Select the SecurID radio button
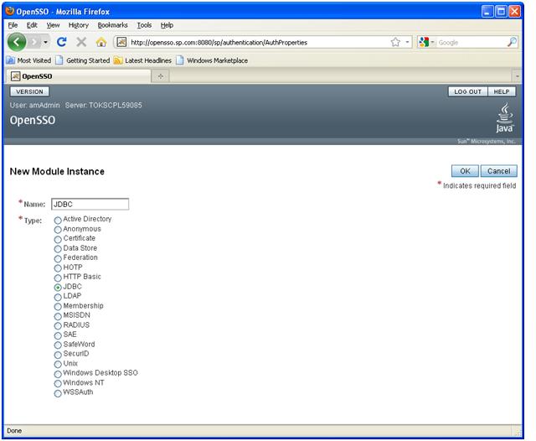 click(58, 355)
